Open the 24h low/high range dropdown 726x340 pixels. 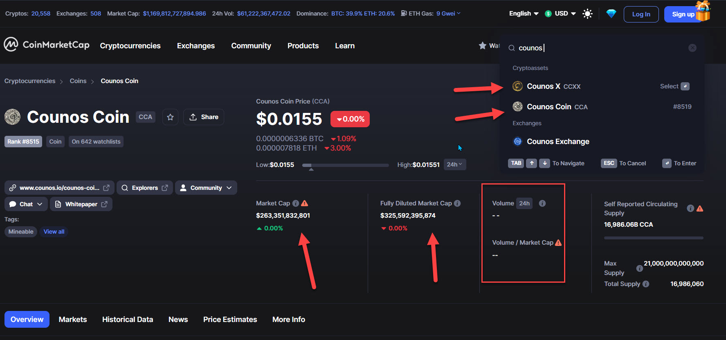coord(455,164)
